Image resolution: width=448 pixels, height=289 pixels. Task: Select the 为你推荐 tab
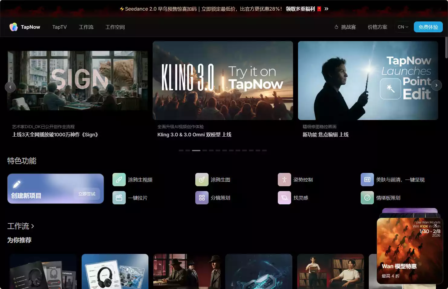19,240
